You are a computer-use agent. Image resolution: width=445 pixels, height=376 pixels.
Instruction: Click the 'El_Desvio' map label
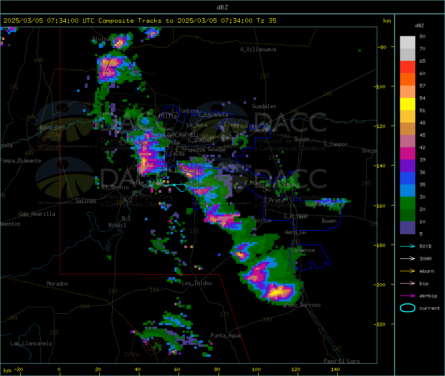(x=115, y=187)
